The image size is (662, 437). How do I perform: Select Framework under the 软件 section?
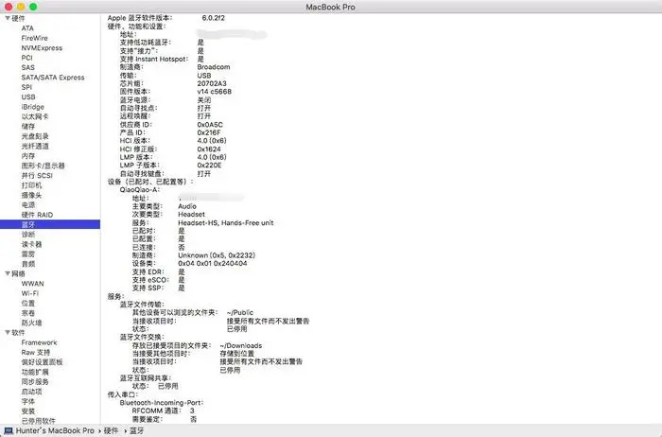pyautogui.click(x=40, y=342)
